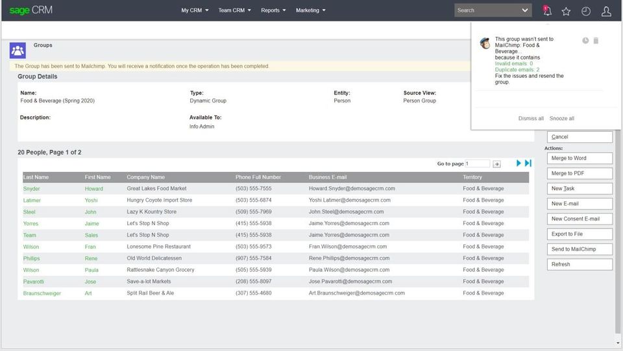Click Great Lakes Food Market company cell
623x351 pixels.
pos(156,189)
